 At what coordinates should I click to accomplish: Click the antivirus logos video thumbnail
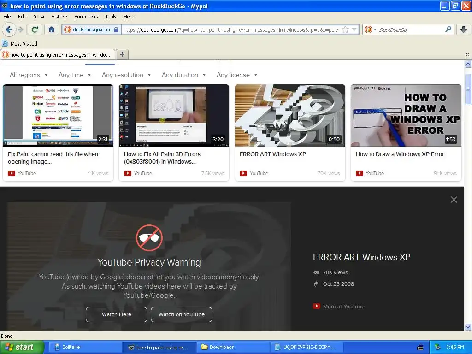[58, 115]
